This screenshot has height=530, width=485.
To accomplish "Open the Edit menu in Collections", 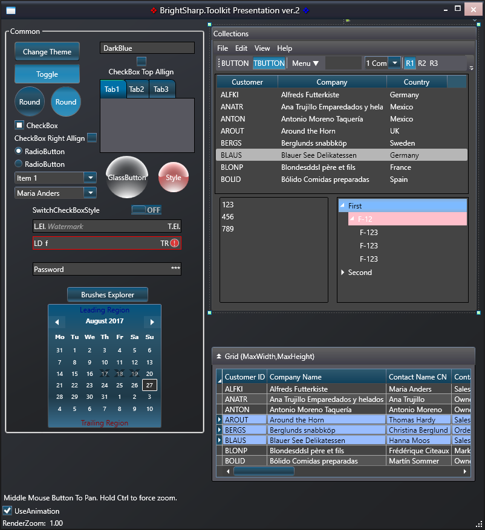I will click(x=241, y=48).
